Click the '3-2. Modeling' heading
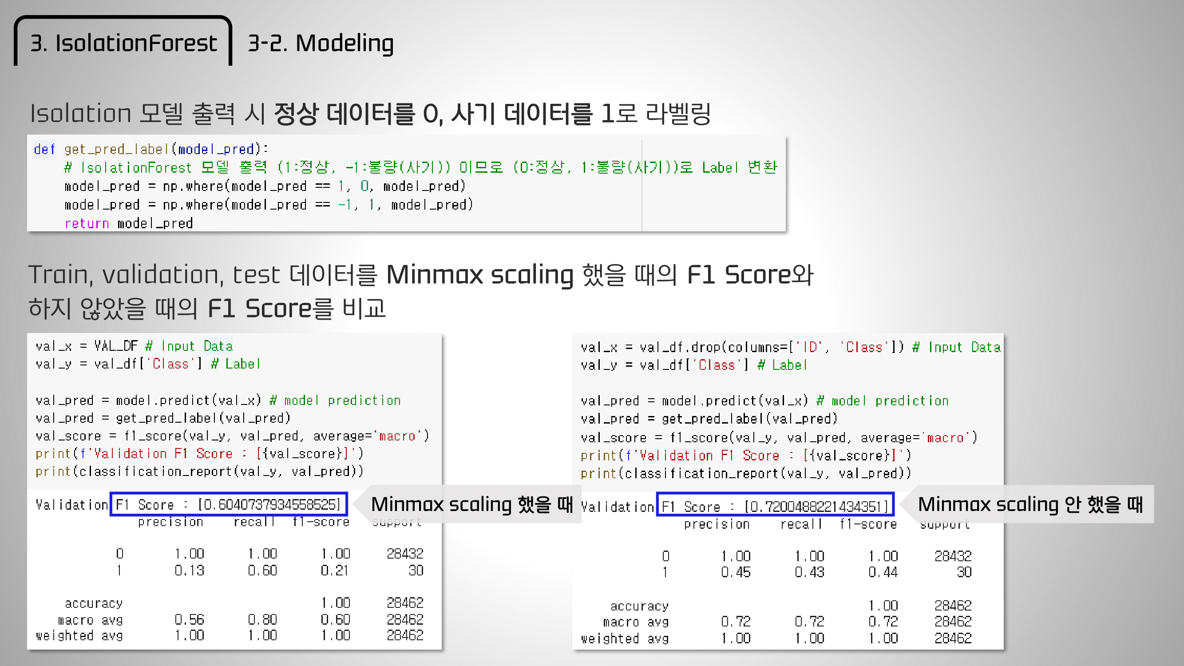This screenshot has height=666, width=1184. [321, 43]
